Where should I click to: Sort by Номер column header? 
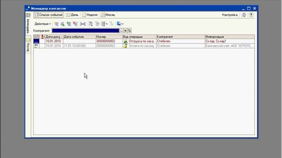point(109,37)
